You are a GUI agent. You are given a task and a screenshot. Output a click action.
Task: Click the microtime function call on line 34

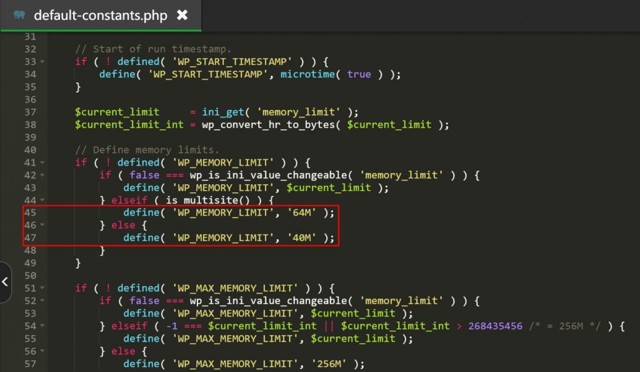coord(309,74)
